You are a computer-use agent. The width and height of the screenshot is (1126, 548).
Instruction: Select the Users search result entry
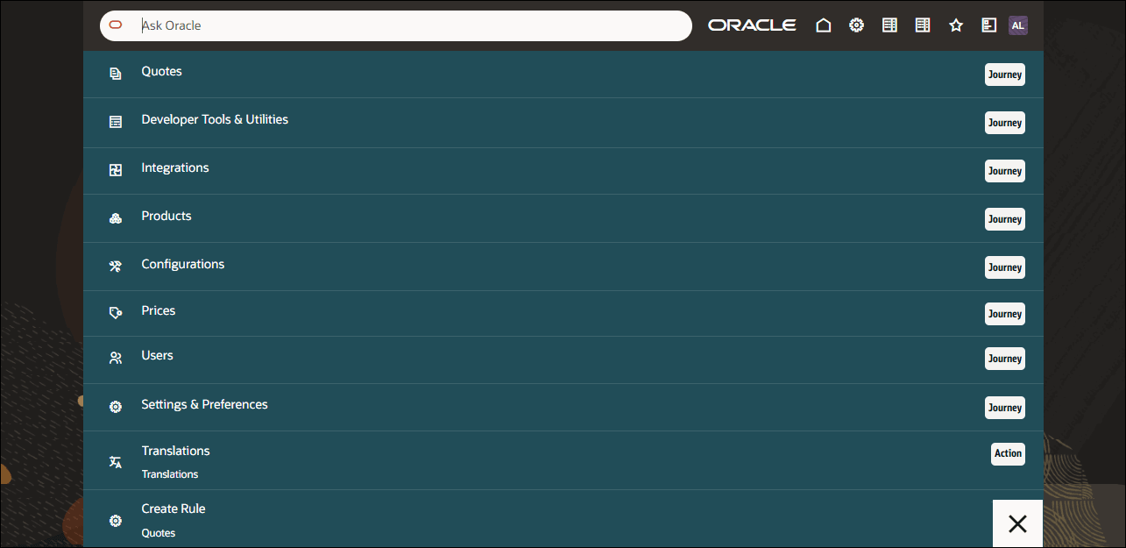[157, 354]
